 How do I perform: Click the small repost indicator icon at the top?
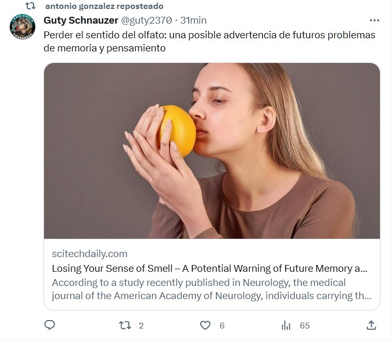30,6
